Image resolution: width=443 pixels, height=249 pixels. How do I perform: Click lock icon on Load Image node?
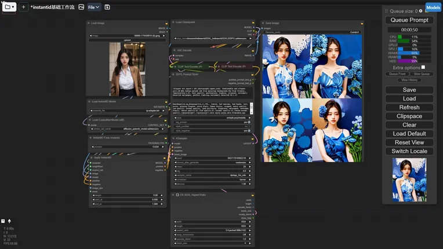pyautogui.click(x=166, y=23)
